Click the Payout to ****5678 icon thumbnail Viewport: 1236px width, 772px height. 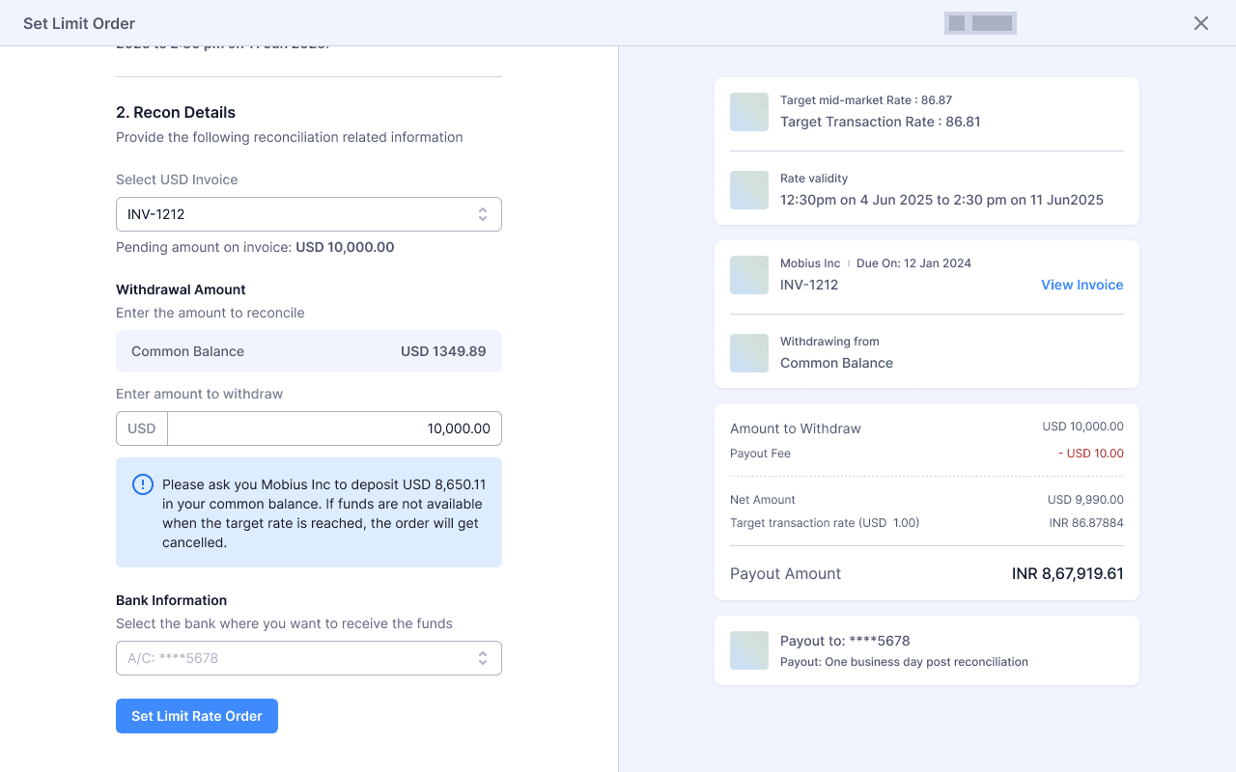749,650
